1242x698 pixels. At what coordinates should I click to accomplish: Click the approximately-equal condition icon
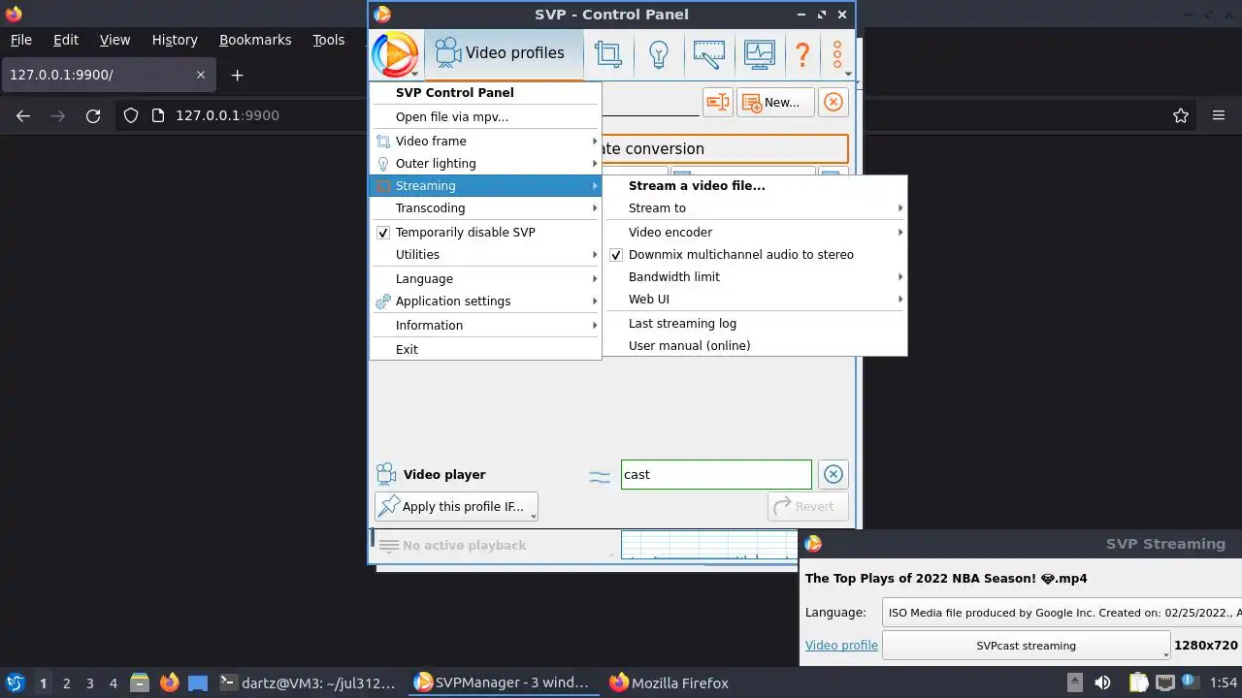(x=600, y=475)
